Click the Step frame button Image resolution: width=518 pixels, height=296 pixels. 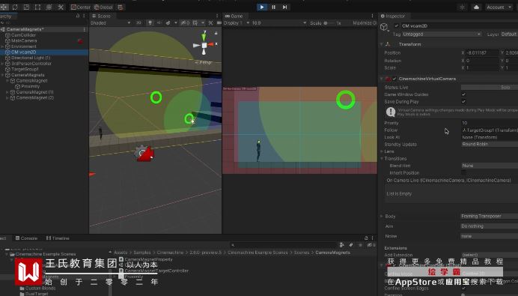pyautogui.click(x=284, y=7)
